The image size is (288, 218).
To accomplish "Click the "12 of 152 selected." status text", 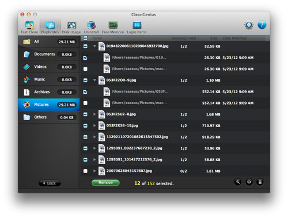I will click(154, 183).
